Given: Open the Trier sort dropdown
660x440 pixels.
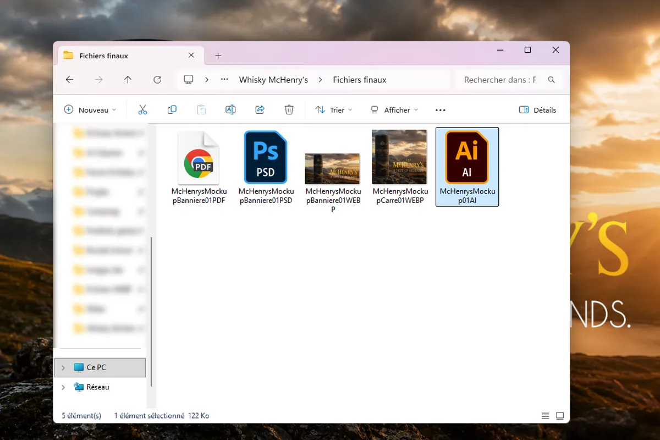Looking at the screenshot, I should [x=334, y=110].
